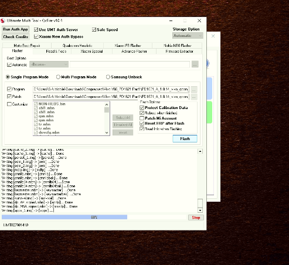This screenshot has width=289, height=265.
Task: Click the Ultimate Multi Tool title bar logo
Action: (x=2, y=21)
